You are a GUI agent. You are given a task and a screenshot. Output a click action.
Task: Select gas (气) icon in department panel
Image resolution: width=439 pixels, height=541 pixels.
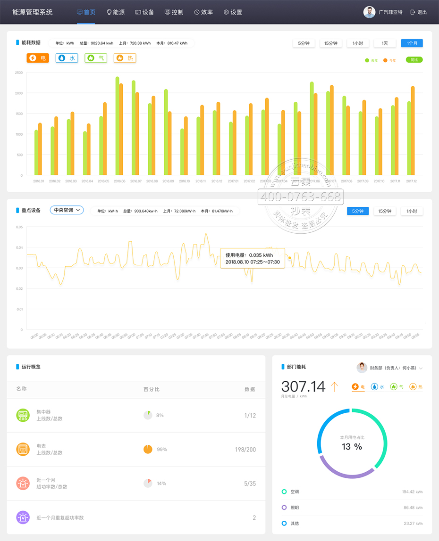tap(394, 387)
